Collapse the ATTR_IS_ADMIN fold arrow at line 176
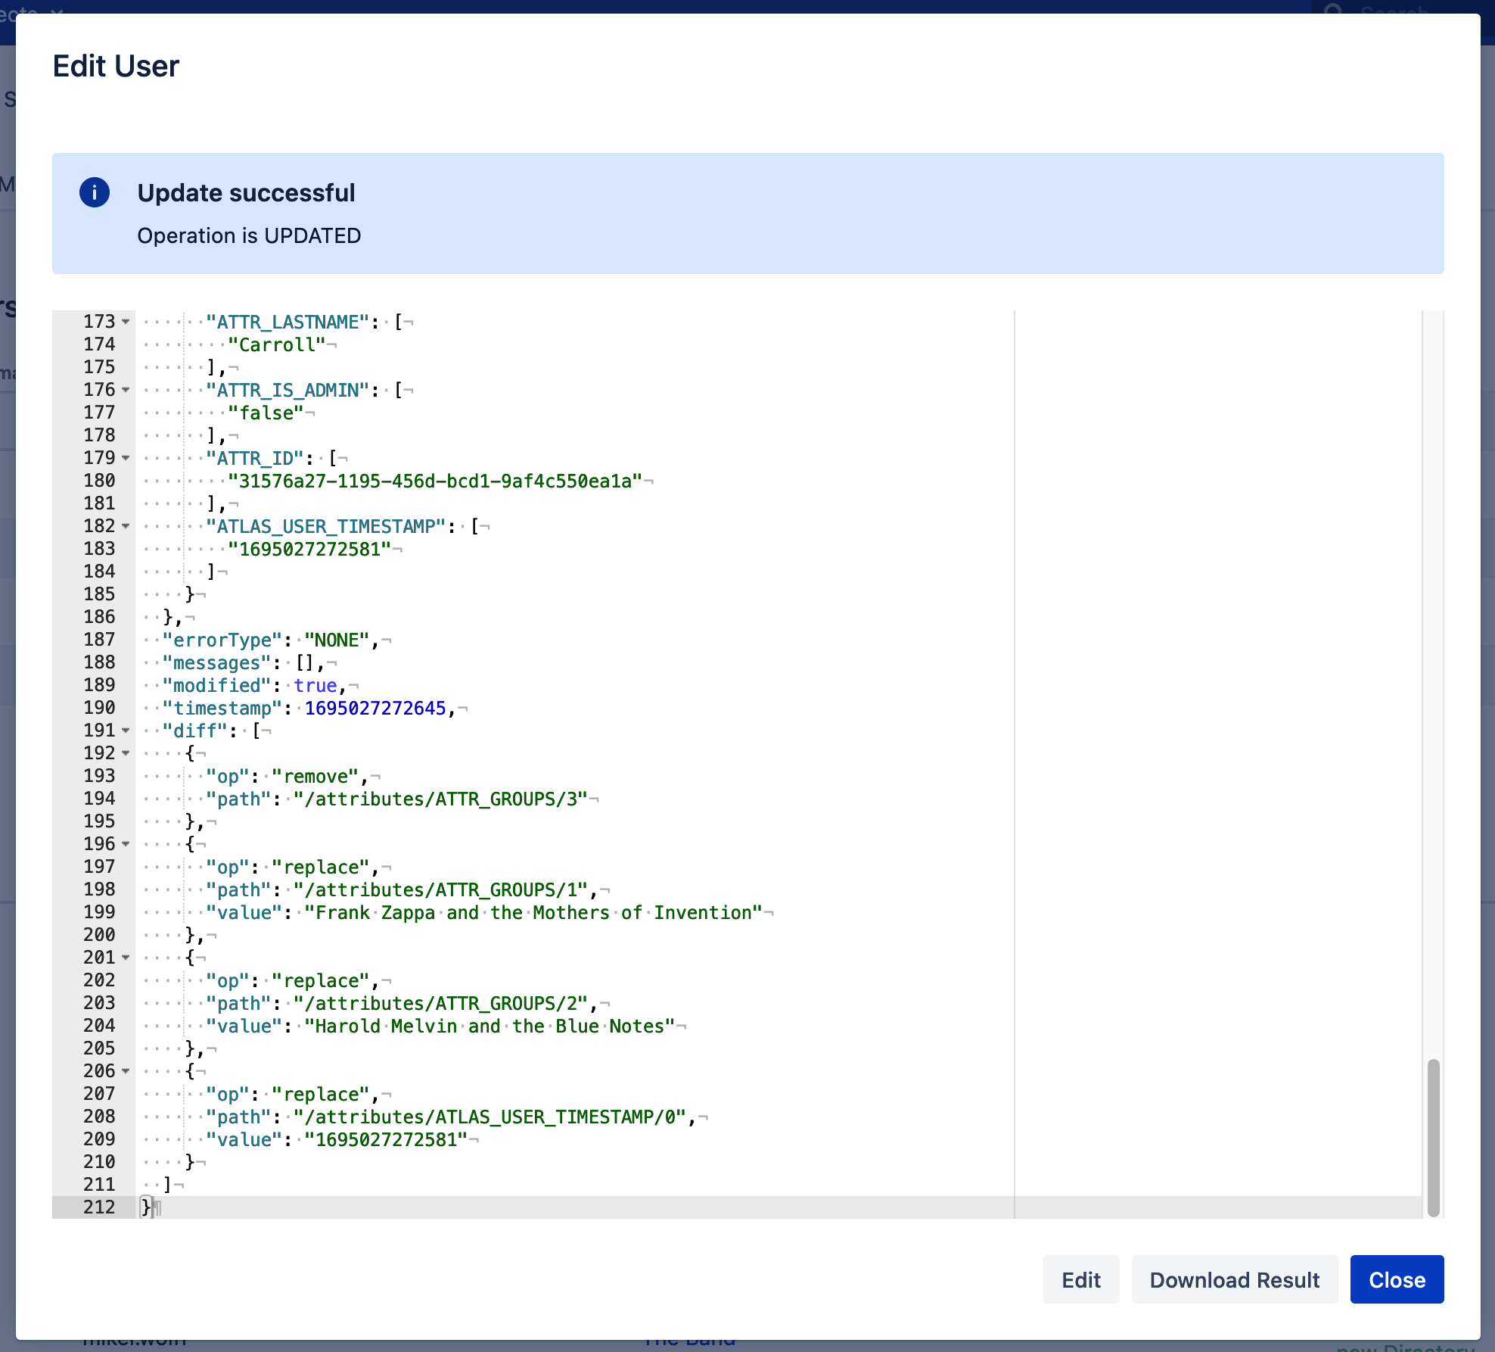The image size is (1495, 1352). [x=126, y=390]
